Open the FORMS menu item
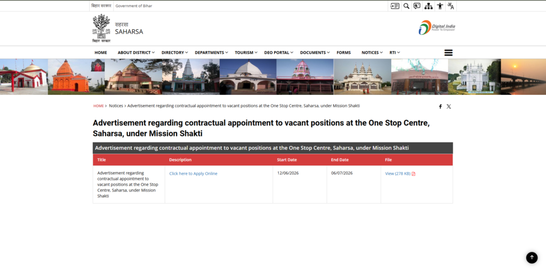This screenshot has height=271, width=546. coord(344,53)
